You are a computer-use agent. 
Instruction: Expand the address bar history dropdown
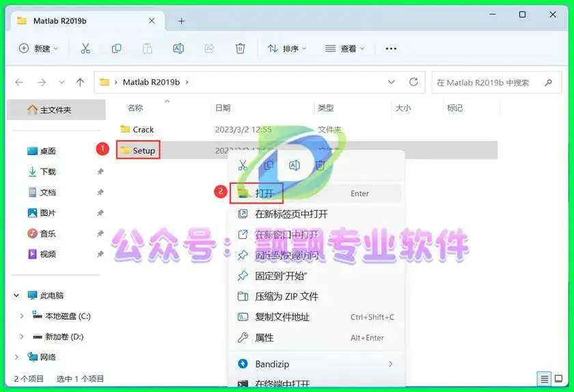(x=392, y=82)
